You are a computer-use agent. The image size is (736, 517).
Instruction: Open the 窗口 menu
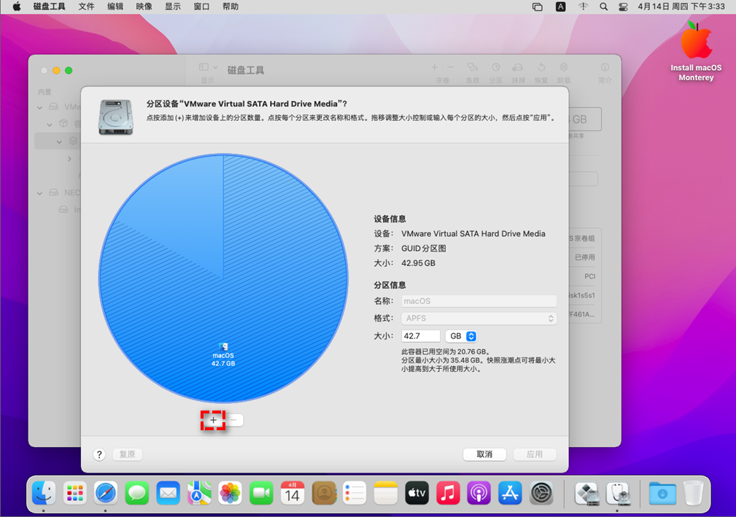click(201, 7)
